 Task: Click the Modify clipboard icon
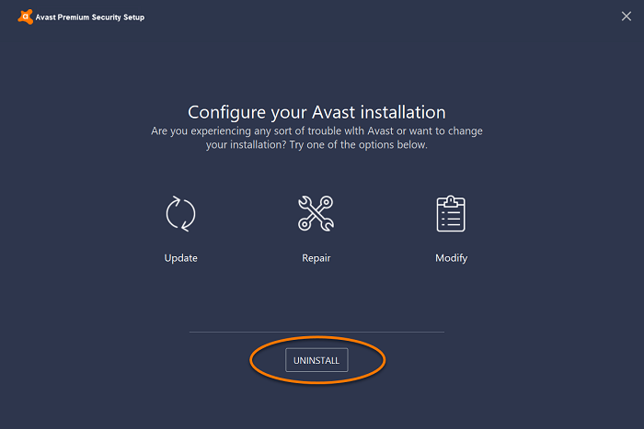click(x=451, y=213)
